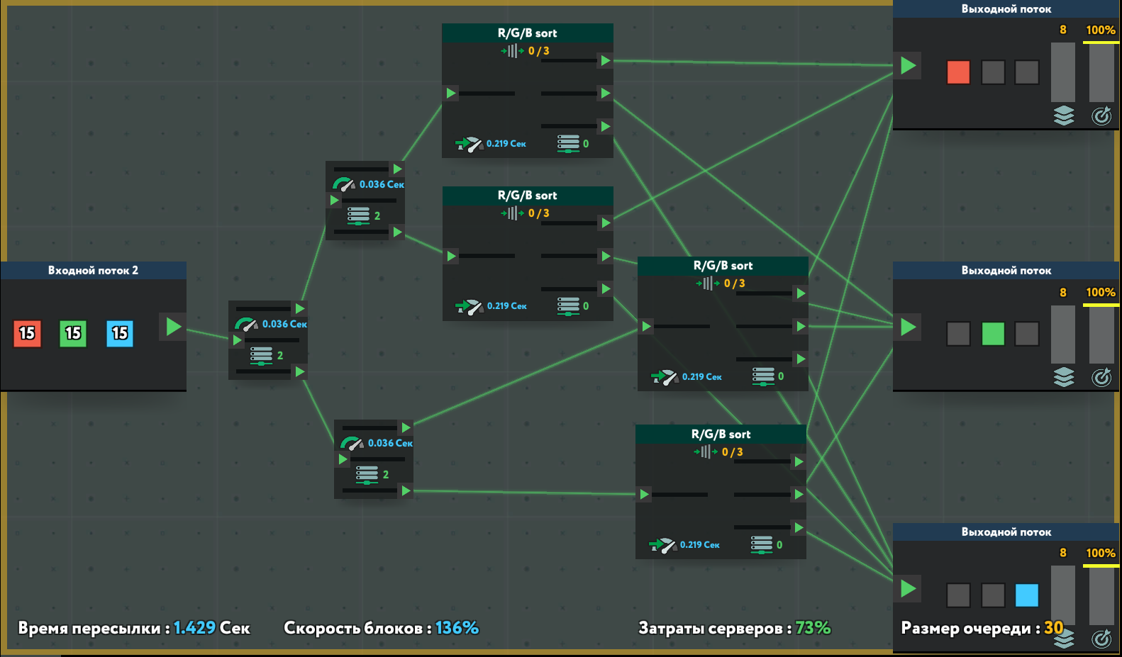Image resolution: width=1122 pixels, height=657 pixels.
Task: Click the Размер очереди 30 status
Action: [x=982, y=628]
